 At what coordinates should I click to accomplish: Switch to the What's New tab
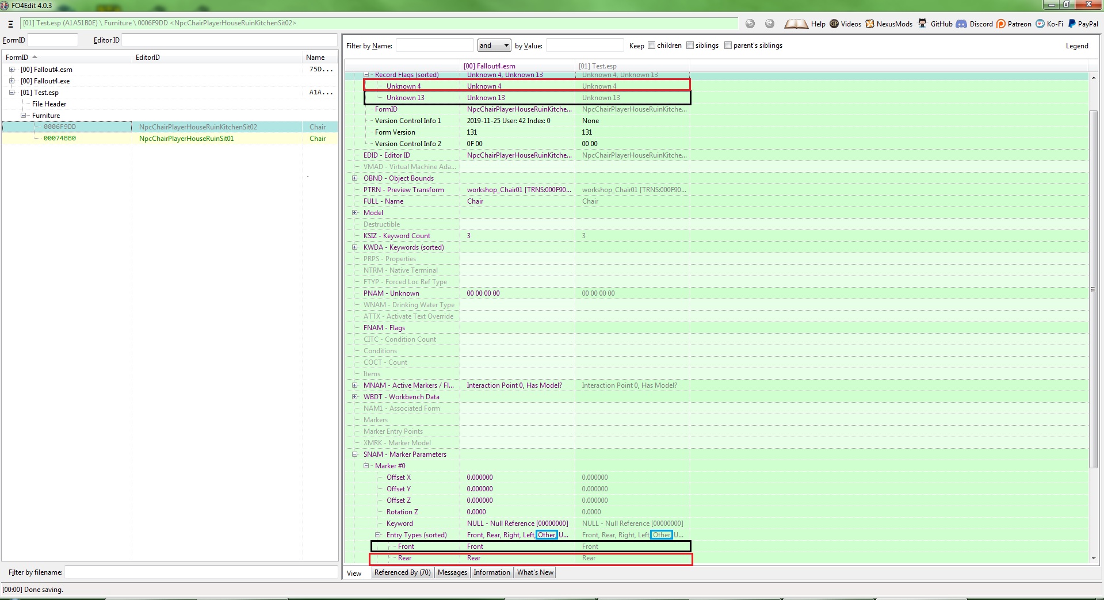pos(535,572)
